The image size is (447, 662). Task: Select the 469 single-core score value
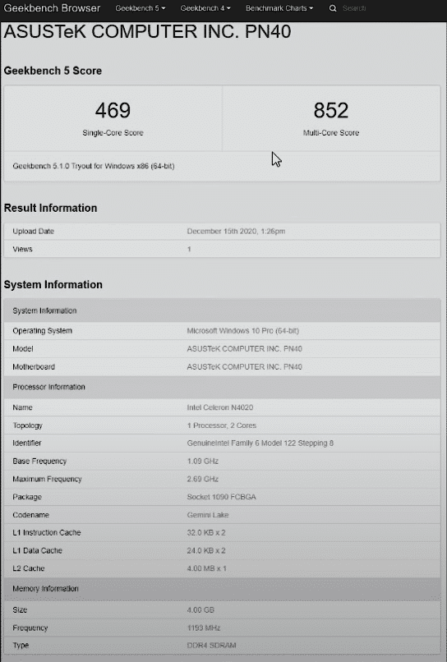(x=113, y=110)
